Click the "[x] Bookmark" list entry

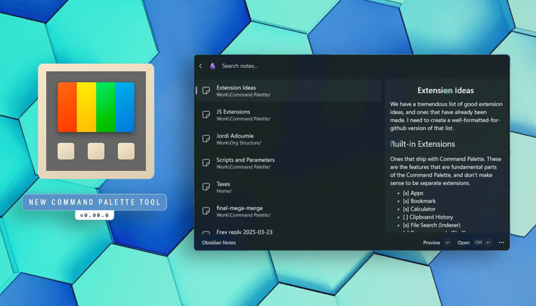pyautogui.click(x=419, y=201)
